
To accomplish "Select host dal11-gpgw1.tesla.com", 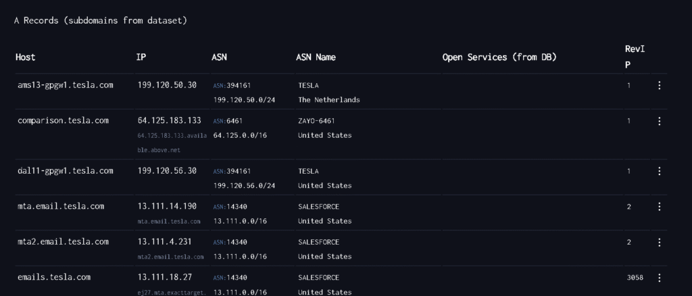I will click(x=66, y=171).
